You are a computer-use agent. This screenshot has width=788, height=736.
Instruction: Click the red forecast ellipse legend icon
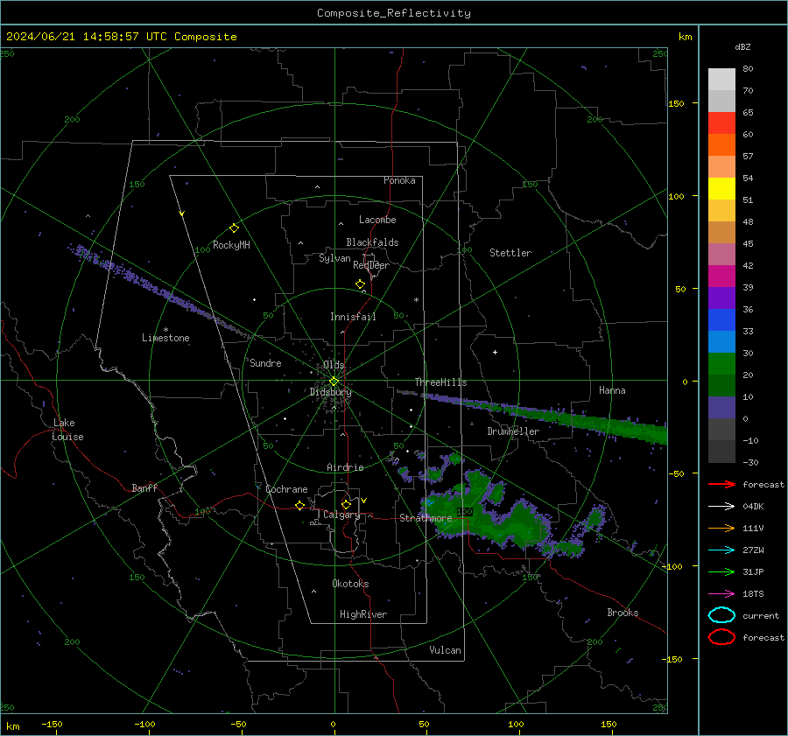721,637
